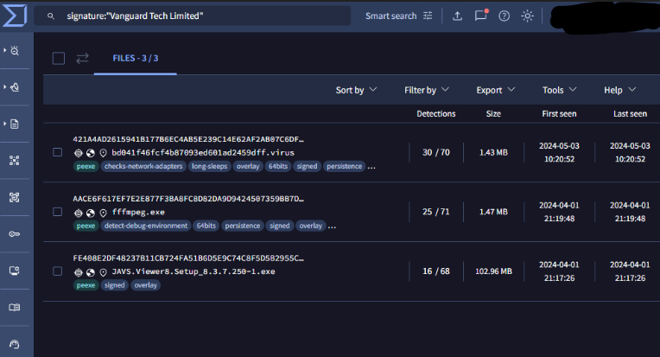660x357 pixels.
Task: Expand the document sidebar arrow
Action: tap(4, 124)
